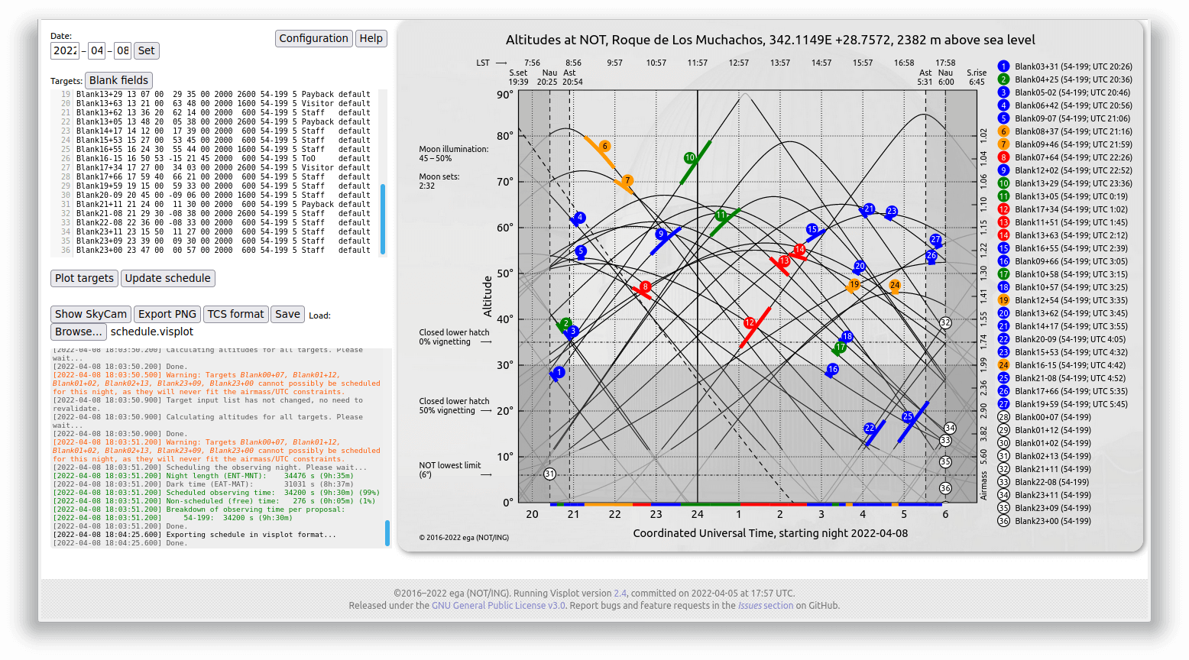Viewport: 1189px width, 660px height.
Task: Export the plot as PNG
Action: pyautogui.click(x=167, y=314)
